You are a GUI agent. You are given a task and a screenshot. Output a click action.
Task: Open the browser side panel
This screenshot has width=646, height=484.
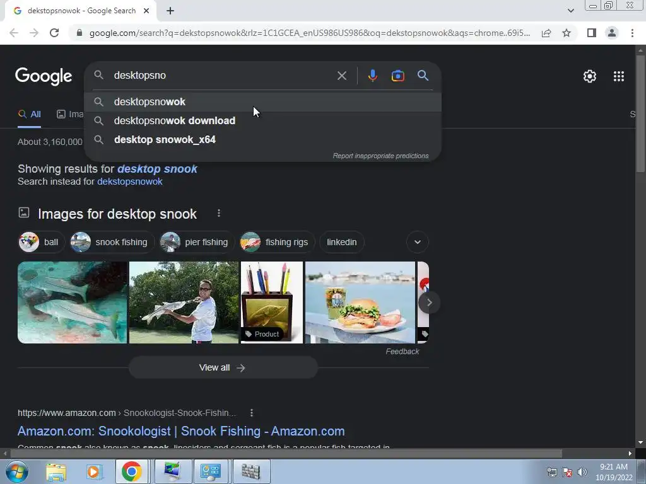[592, 33]
